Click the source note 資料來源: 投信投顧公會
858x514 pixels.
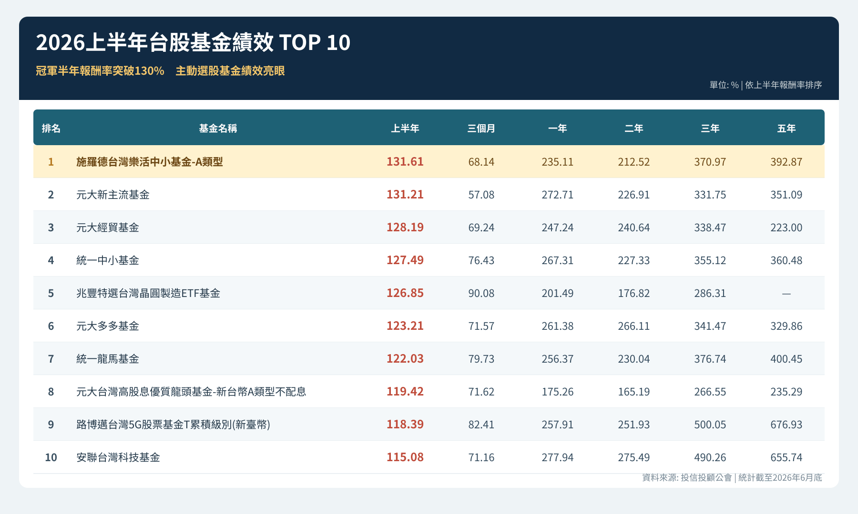click(x=687, y=477)
